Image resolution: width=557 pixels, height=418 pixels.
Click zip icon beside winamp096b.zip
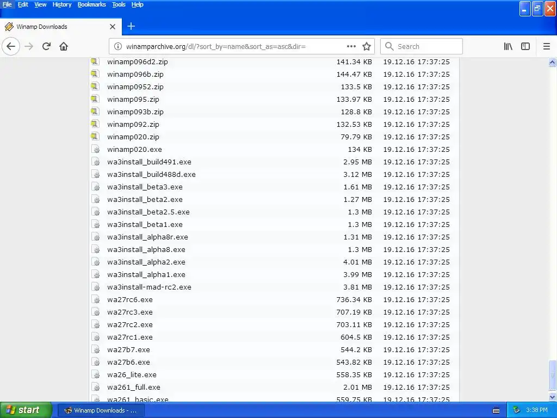pyautogui.click(x=95, y=74)
